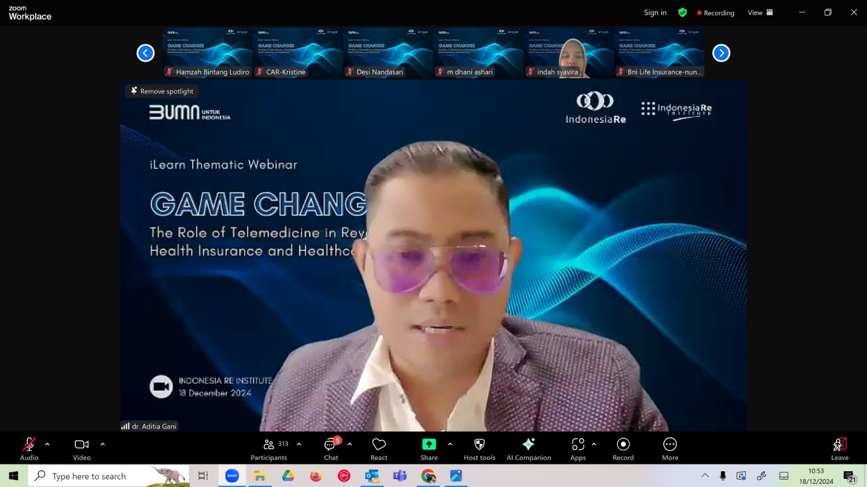Click the Sign in link
Screen dimensions: 867x487
click(x=655, y=12)
